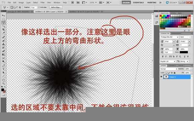Viewport: 194px width, 121px height.
Task: Select the History Brush tool
Action: (3, 48)
